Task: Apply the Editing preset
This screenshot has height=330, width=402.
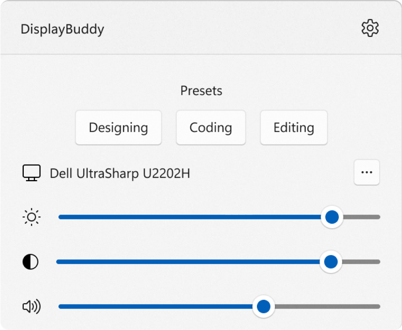Action: (294, 128)
